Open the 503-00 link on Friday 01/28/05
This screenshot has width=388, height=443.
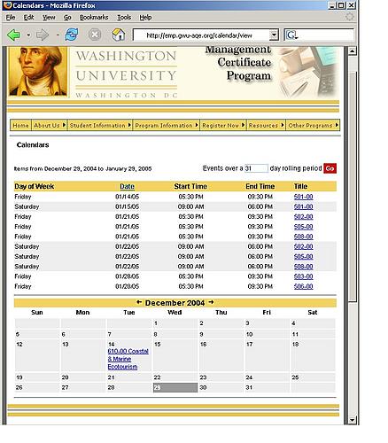pos(303,276)
